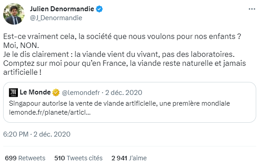Open the three-dot more options menu

[252, 9]
